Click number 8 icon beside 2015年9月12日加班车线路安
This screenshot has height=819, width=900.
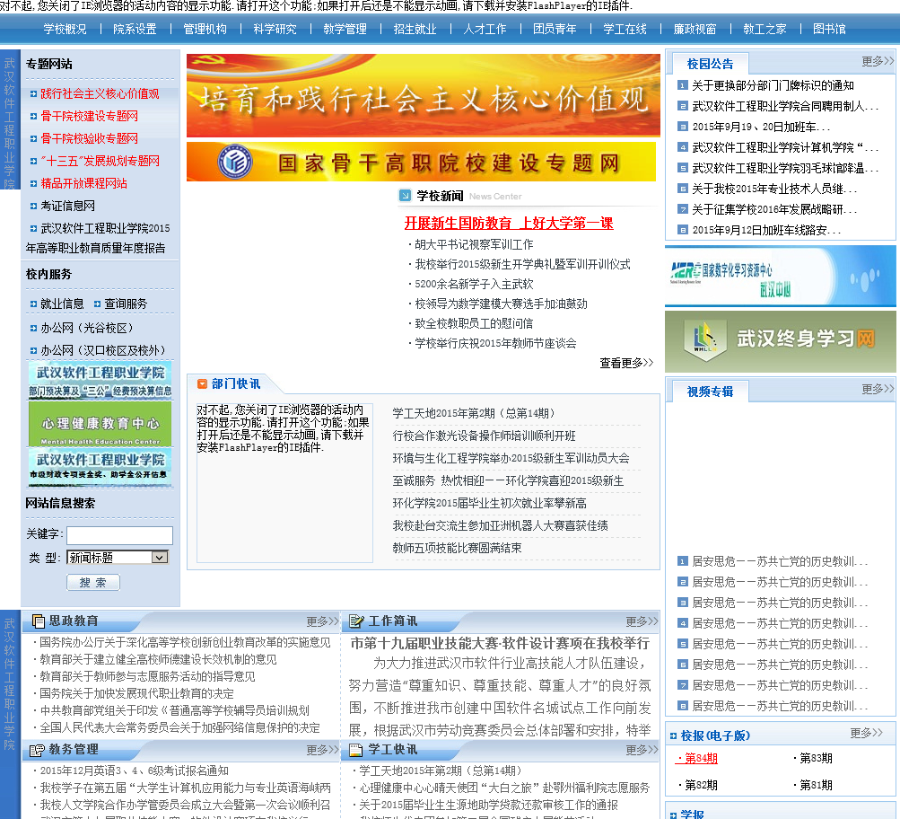(x=683, y=230)
